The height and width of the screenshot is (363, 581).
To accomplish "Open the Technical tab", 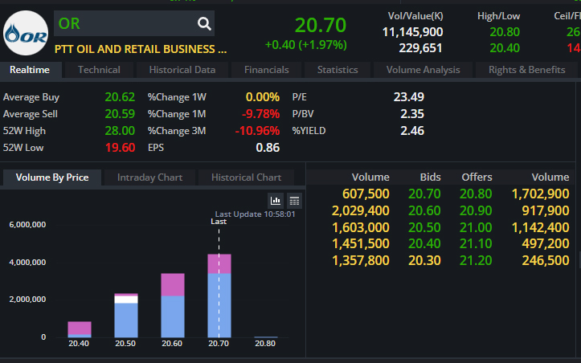I will click(99, 70).
